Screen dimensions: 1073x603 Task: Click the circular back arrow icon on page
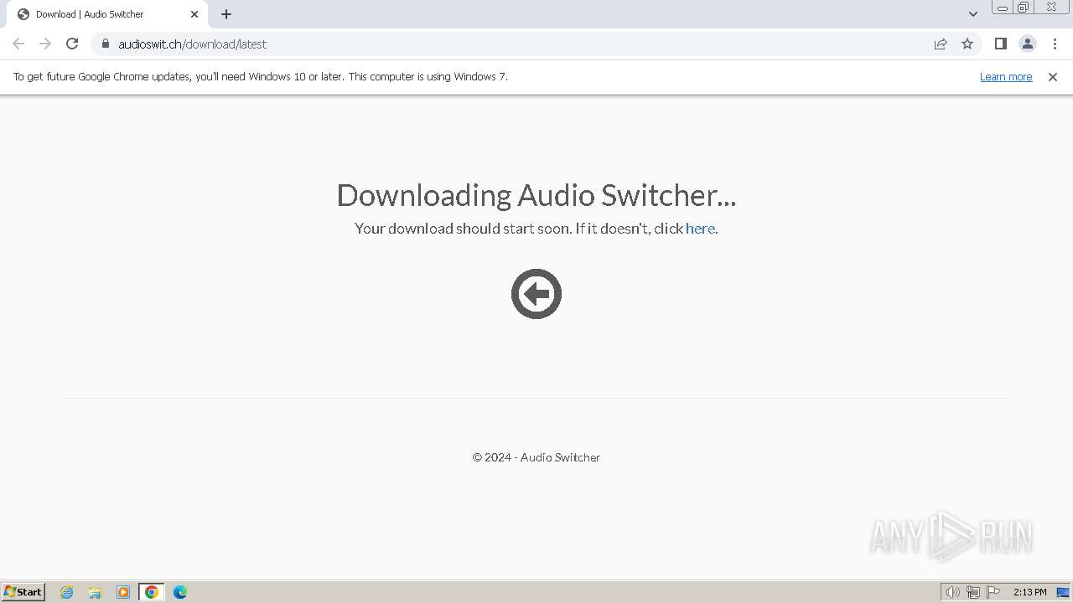point(536,294)
